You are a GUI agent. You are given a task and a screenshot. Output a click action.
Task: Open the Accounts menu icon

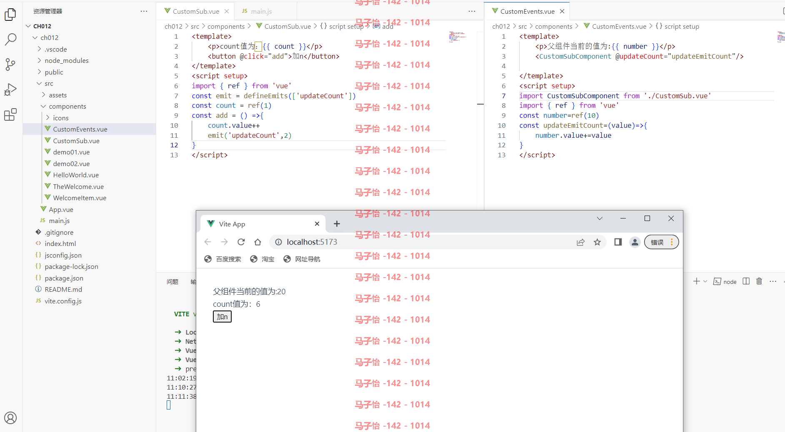point(10,417)
